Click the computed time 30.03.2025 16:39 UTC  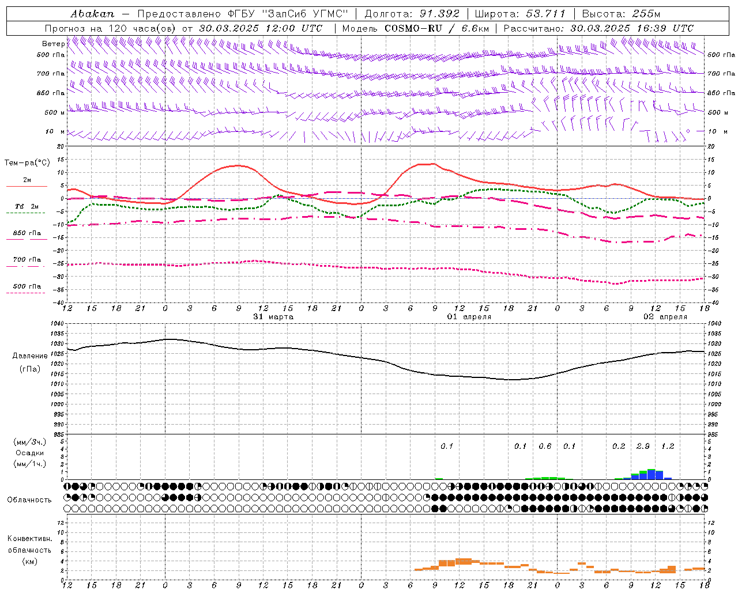coord(632,28)
